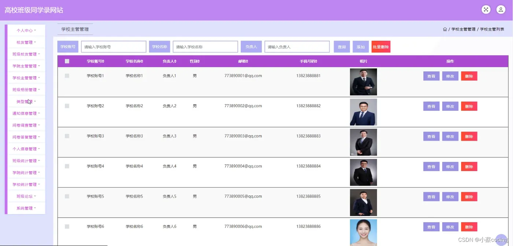Click the home icon in the breadcrumb
The width and height of the screenshot is (513, 246).
click(445, 29)
